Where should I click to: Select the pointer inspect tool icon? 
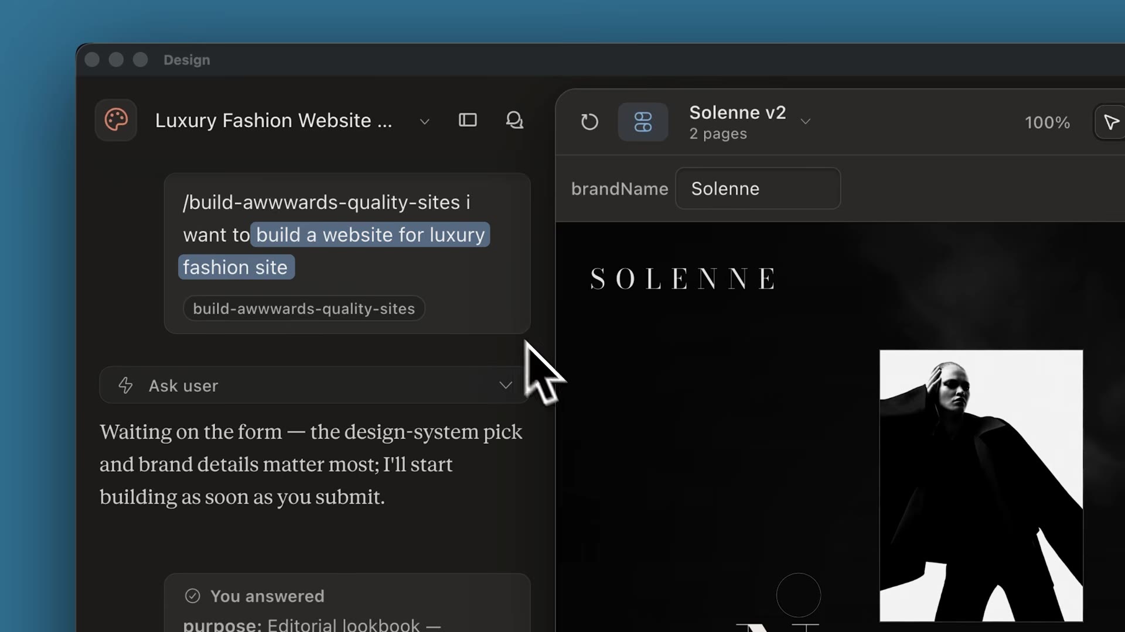tap(1111, 122)
